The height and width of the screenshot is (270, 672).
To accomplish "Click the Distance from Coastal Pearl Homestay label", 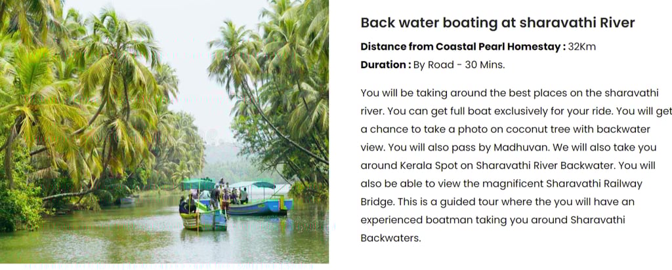I will click(x=463, y=47).
